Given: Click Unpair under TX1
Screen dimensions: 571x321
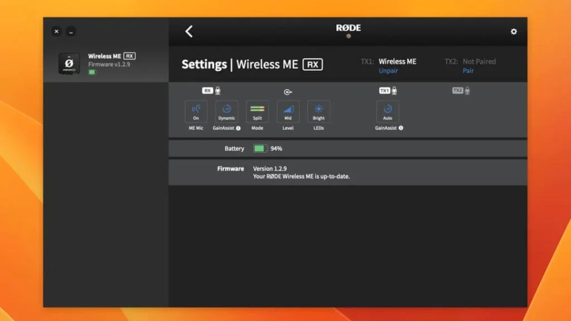Looking at the screenshot, I should tap(388, 71).
